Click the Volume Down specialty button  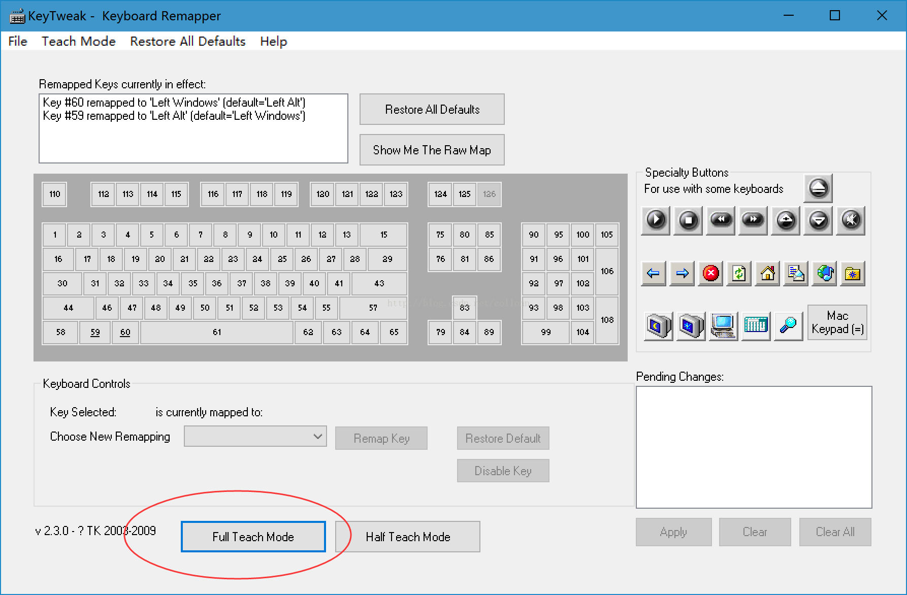tap(818, 220)
